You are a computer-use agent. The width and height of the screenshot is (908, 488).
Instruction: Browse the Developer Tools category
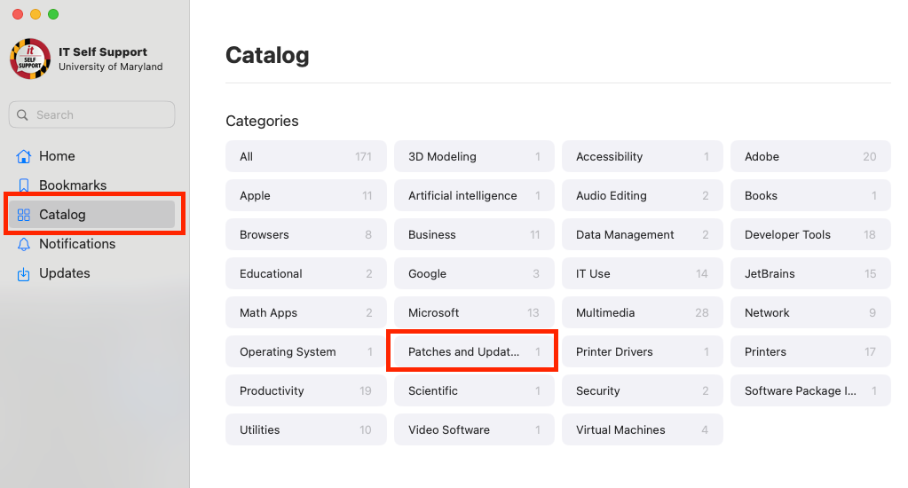(809, 234)
